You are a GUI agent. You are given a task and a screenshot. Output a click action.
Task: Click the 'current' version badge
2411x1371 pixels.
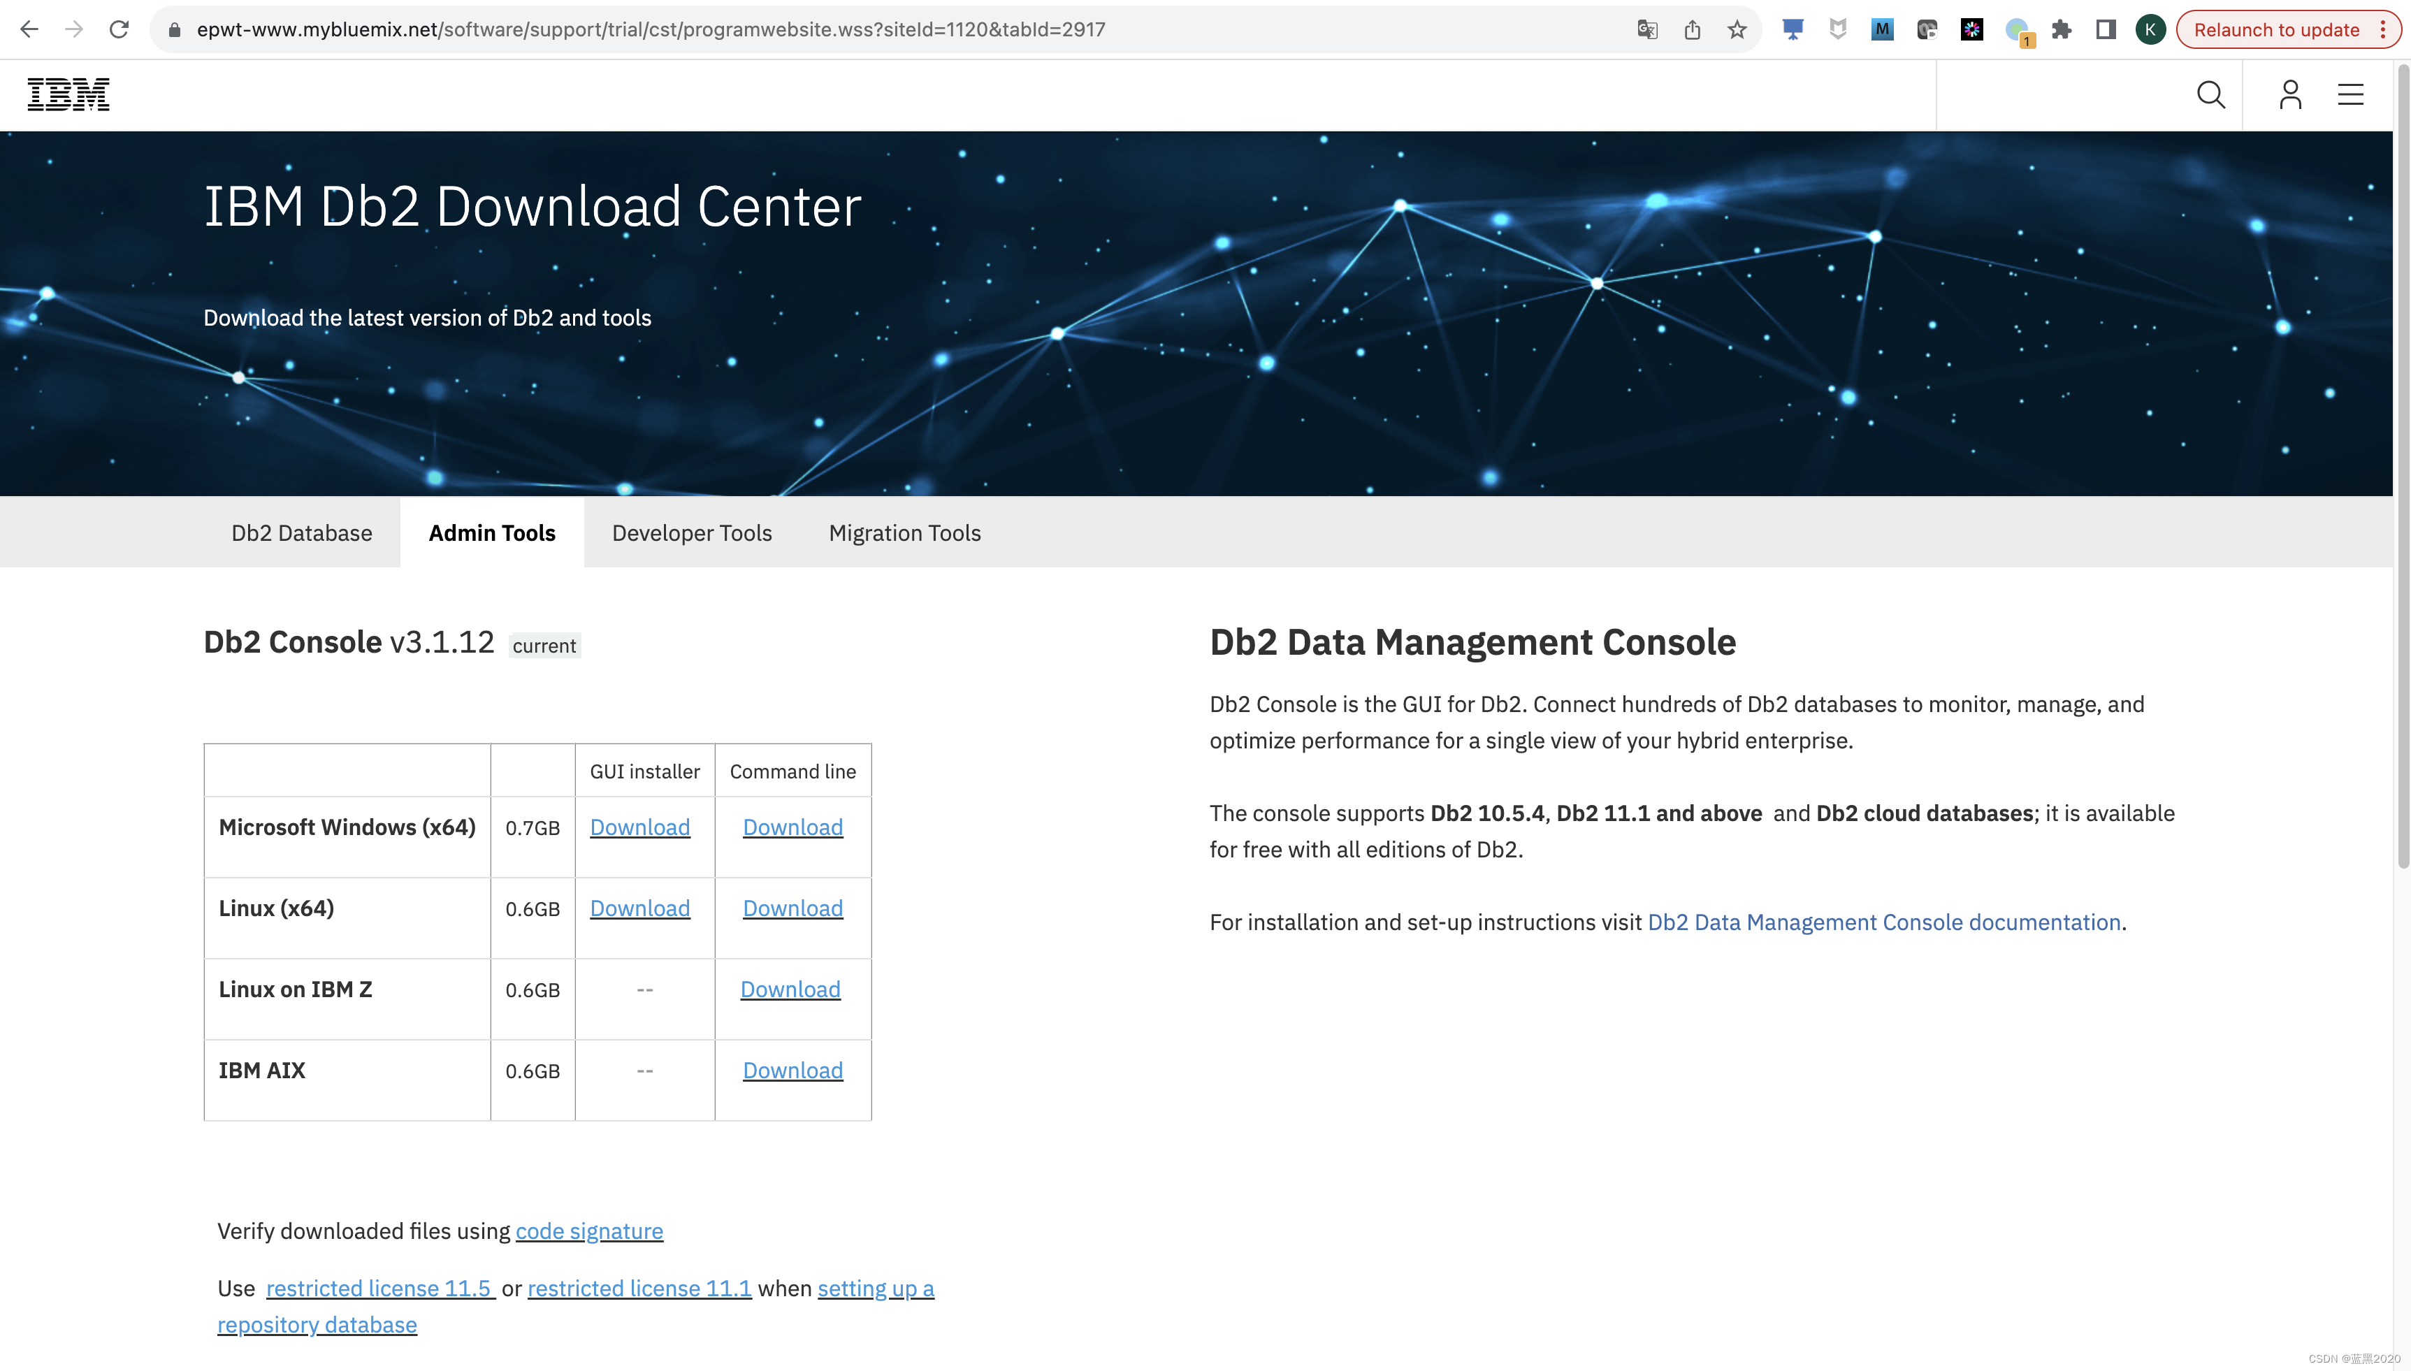pyautogui.click(x=544, y=646)
